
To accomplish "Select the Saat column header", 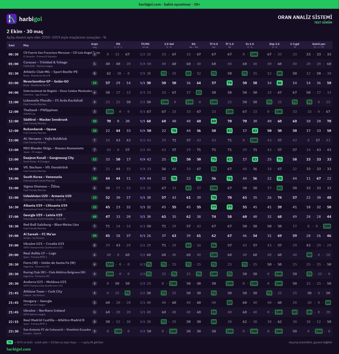I will 11,45.
